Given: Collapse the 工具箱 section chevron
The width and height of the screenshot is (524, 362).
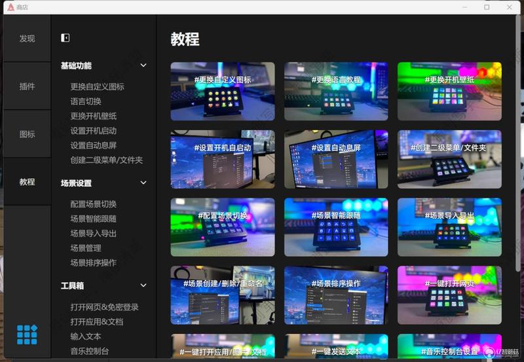Looking at the screenshot, I should pos(143,285).
